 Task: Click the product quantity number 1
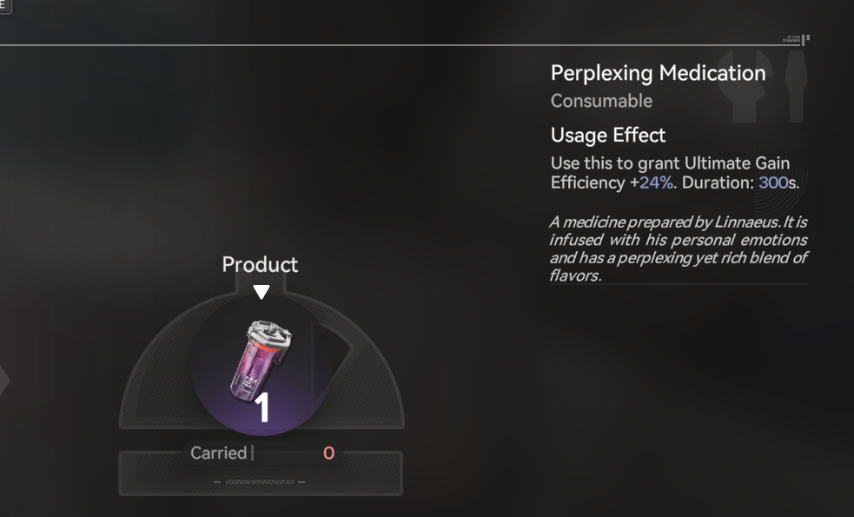pos(262,408)
